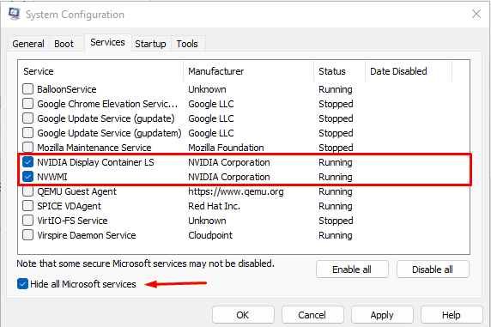491x327 pixels.
Task: Open the Boot tab
Action: click(x=64, y=44)
